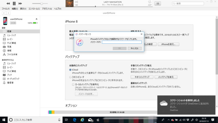The image size is (218, 123).
Task: Select 概要 in the sidebar
Action: point(20,31)
